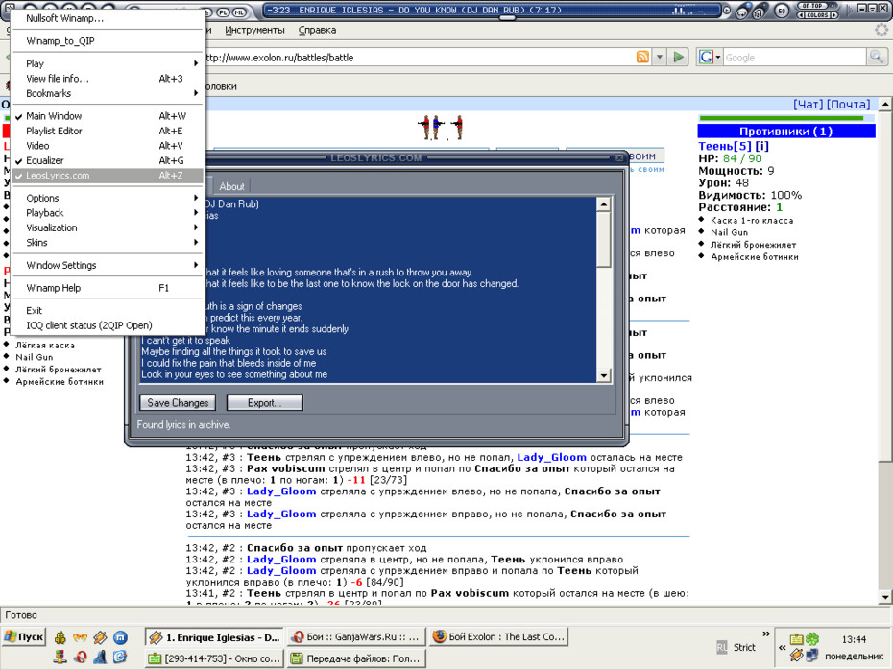
Task: Click Opera icon in quick launch
Action: point(81,657)
